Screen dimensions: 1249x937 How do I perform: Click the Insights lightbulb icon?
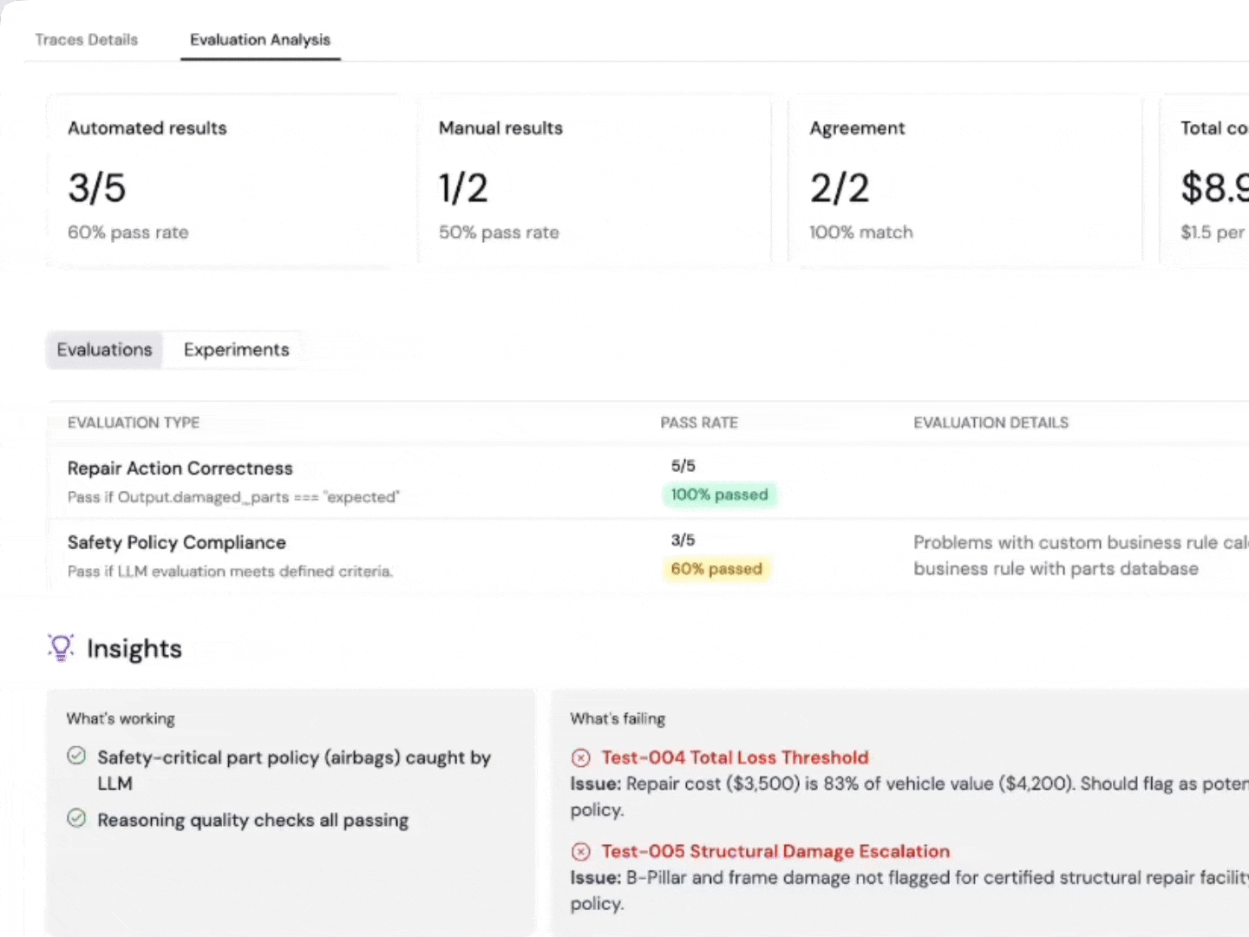coord(61,648)
